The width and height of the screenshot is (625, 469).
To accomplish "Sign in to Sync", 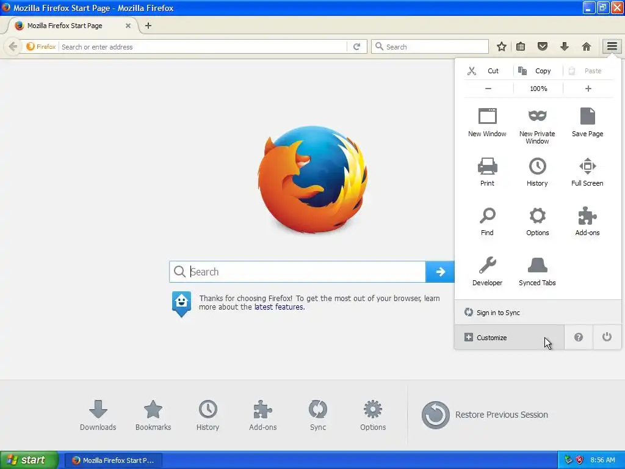I will (x=538, y=313).
